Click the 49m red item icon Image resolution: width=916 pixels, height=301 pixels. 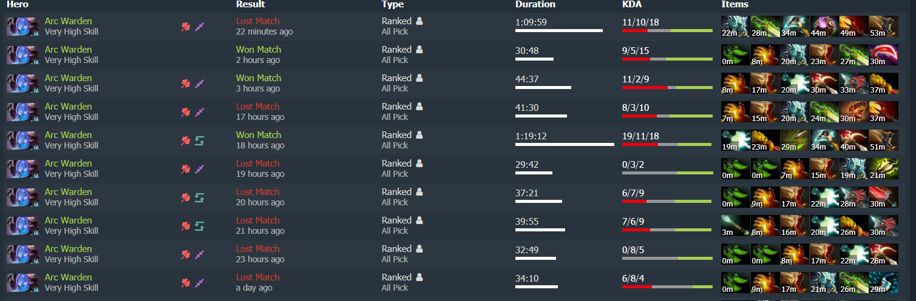point(853,27)
